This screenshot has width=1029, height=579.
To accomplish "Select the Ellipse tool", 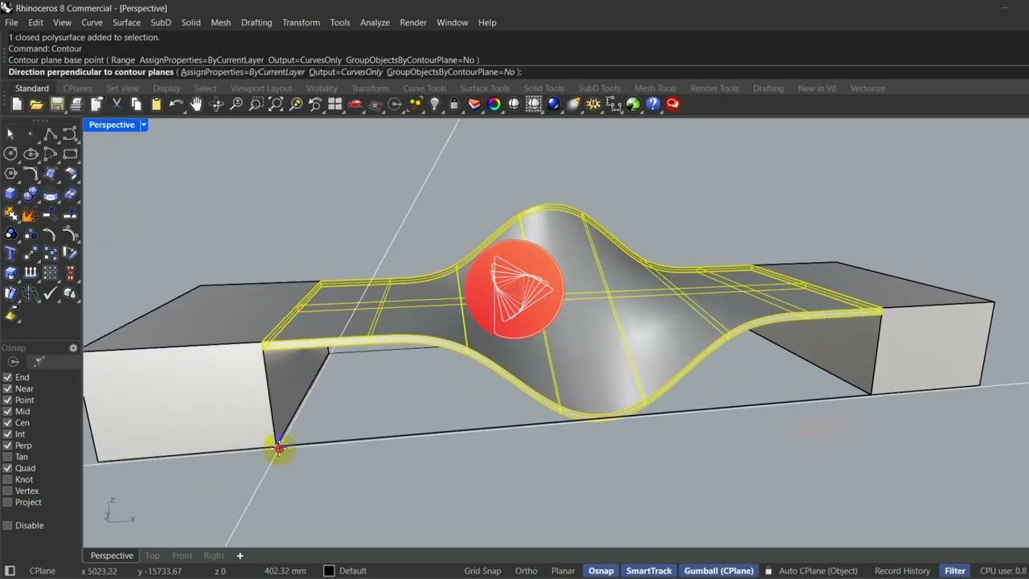I will [31, 154].
